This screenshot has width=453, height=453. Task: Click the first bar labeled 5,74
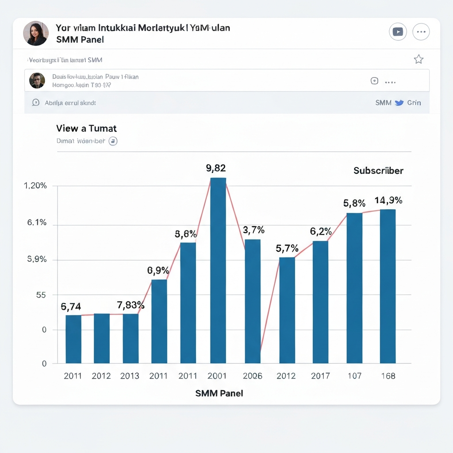pos(73,339)
